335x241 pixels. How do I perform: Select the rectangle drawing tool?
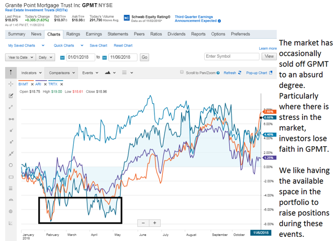click(x=11, y=177)
